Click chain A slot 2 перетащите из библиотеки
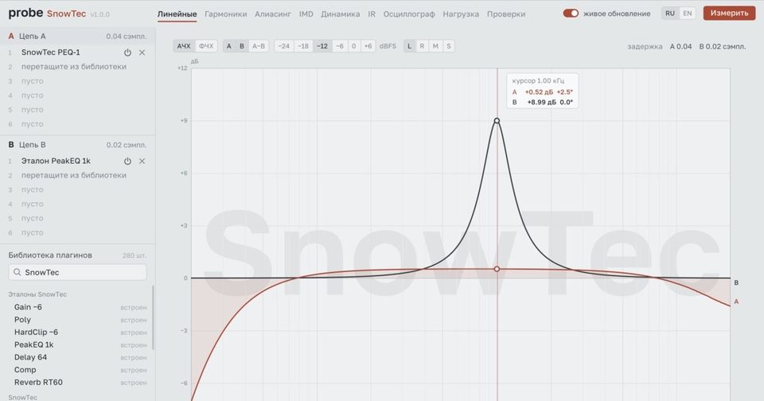 [x=73, y=67]
